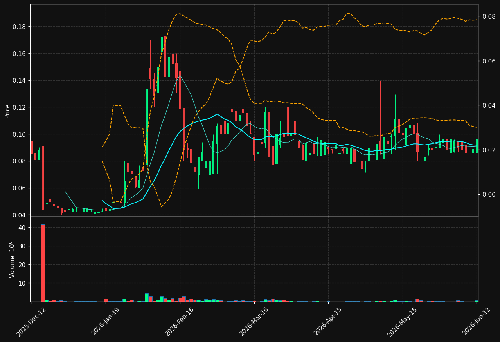The height and width of the screenshot is (342, 500).
Task: Click the 0.18 price tick label
Action: (20, 27)
